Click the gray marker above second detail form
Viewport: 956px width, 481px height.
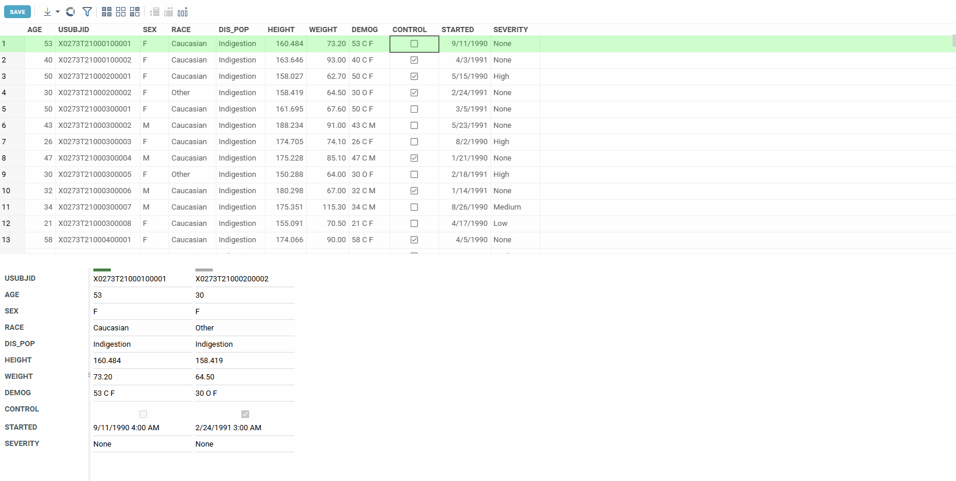click(x=204, y=270)
